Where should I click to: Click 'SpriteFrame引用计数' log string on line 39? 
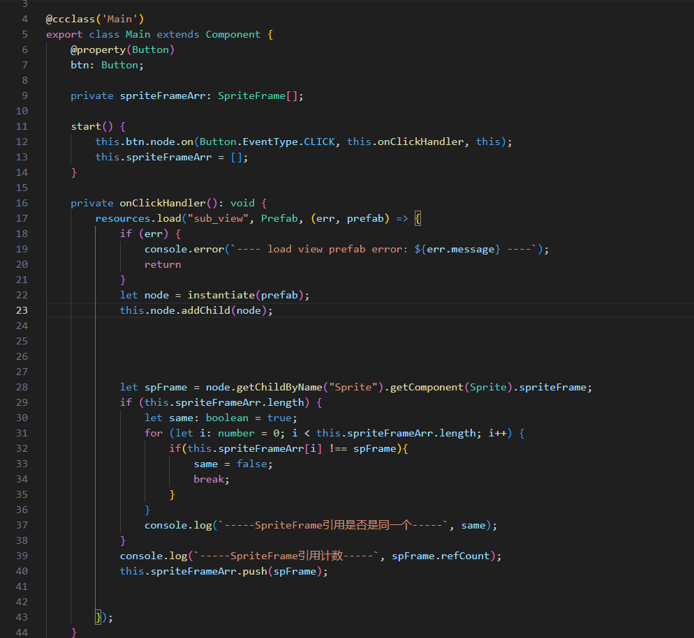coord(286,556)
